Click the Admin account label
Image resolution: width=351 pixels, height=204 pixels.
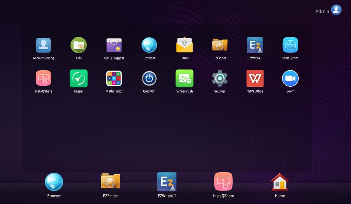point(322,11)
